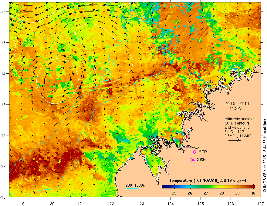Screen dimensions: 267x206
Task: Click the longitude axis label 124
Action: tap(171, 204)
